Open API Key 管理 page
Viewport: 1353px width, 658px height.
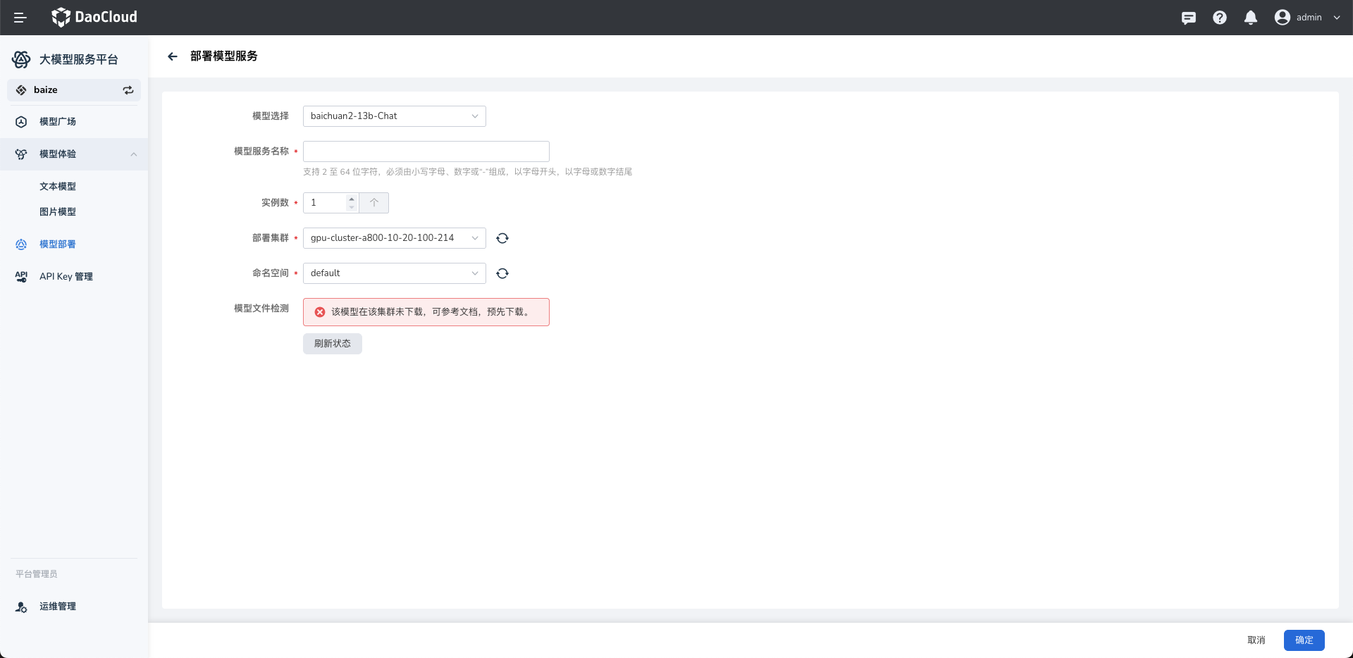[x=66, y=277]
